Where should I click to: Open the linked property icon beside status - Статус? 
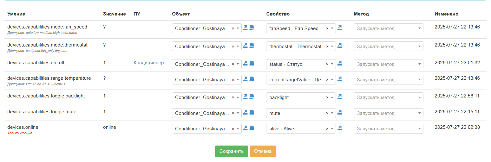click(x=340, y=63)
